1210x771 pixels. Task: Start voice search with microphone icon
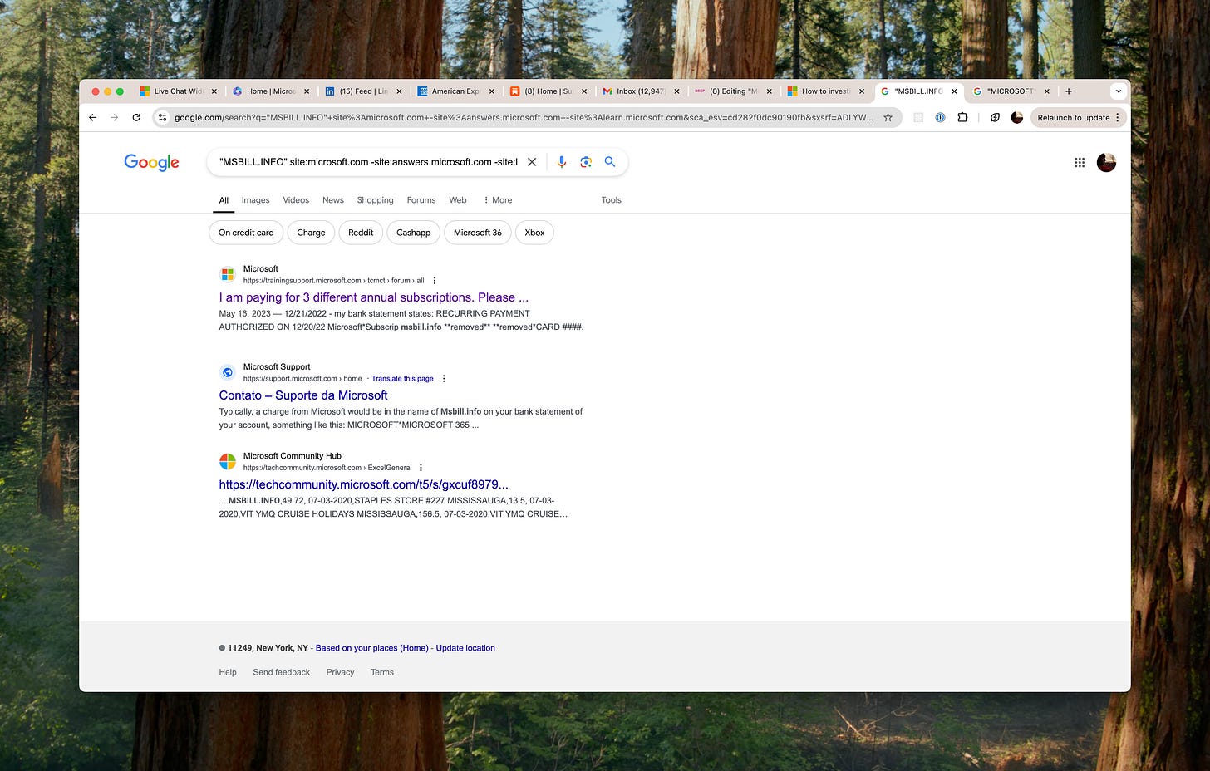pos(562,162)
